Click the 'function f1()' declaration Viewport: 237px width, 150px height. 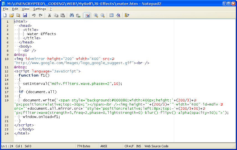point(34,75)
